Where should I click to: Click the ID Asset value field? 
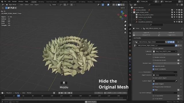coord(165,54)
